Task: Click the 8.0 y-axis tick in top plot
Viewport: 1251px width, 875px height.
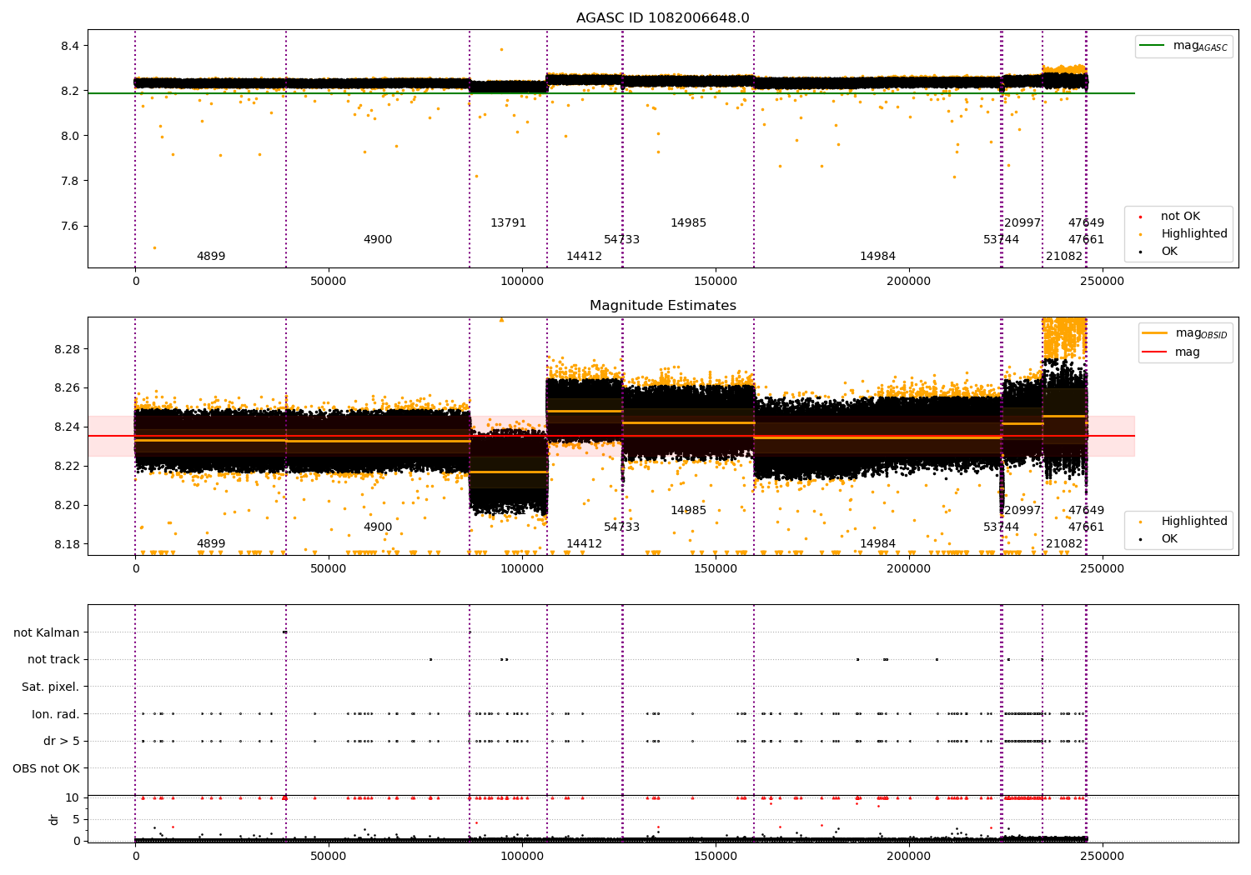Action: [x=69, y=136]
